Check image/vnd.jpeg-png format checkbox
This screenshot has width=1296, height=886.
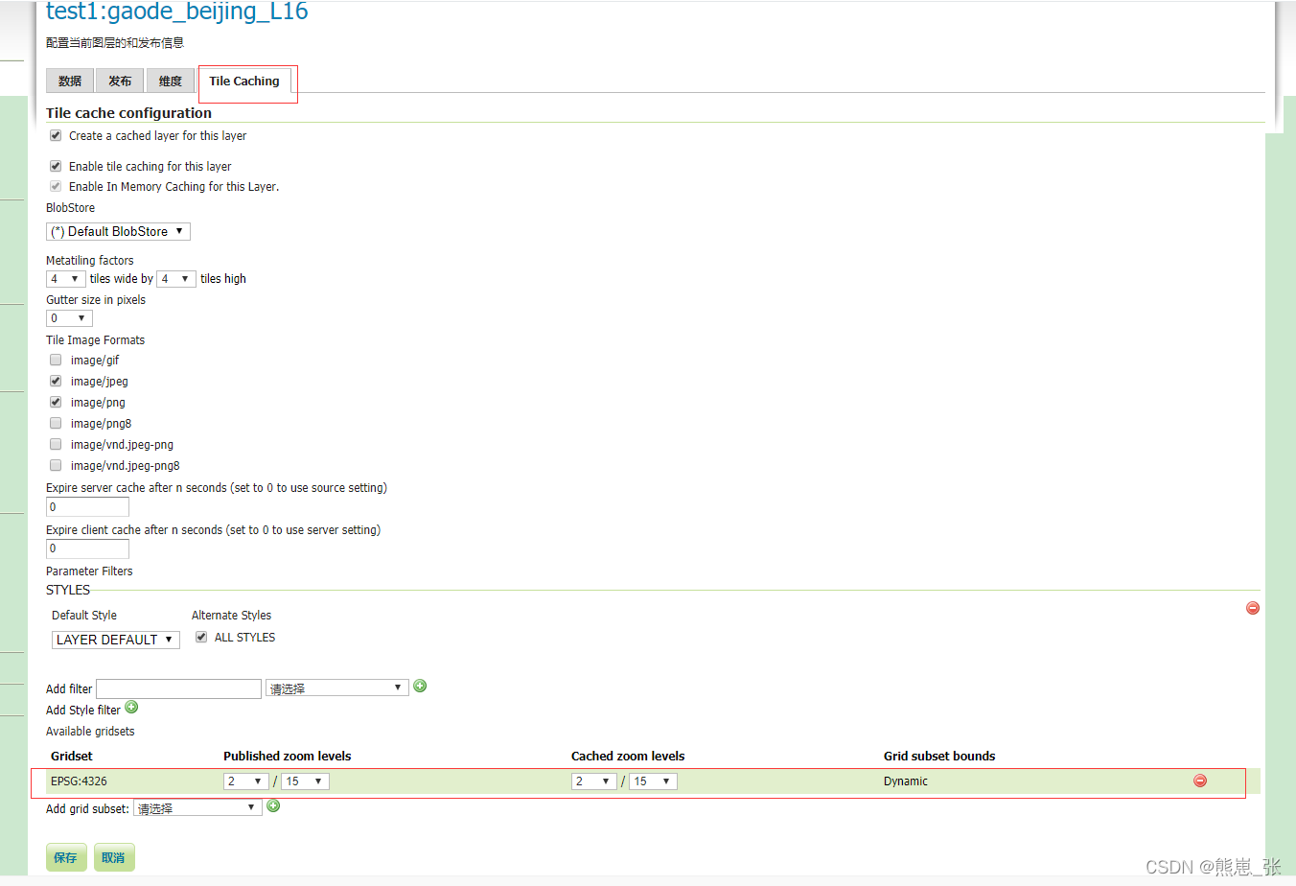(56, 444)
